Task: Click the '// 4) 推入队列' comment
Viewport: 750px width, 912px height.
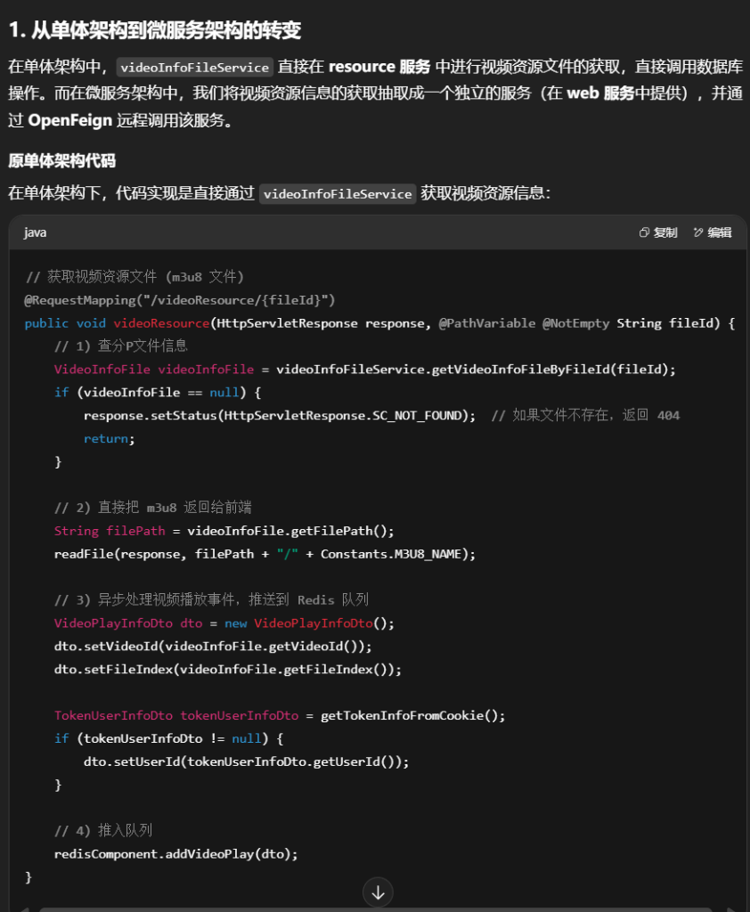Action: point(103,830)
